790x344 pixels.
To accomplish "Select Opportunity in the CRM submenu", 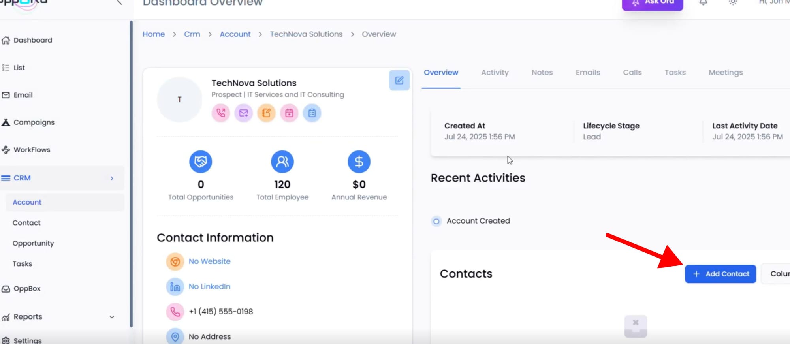I will [33, 244].
